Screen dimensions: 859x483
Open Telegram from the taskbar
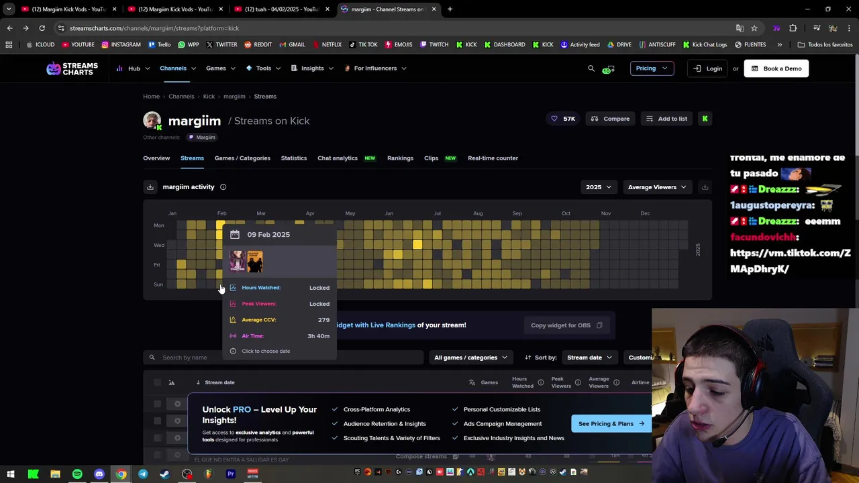click(x=143, y=474)
